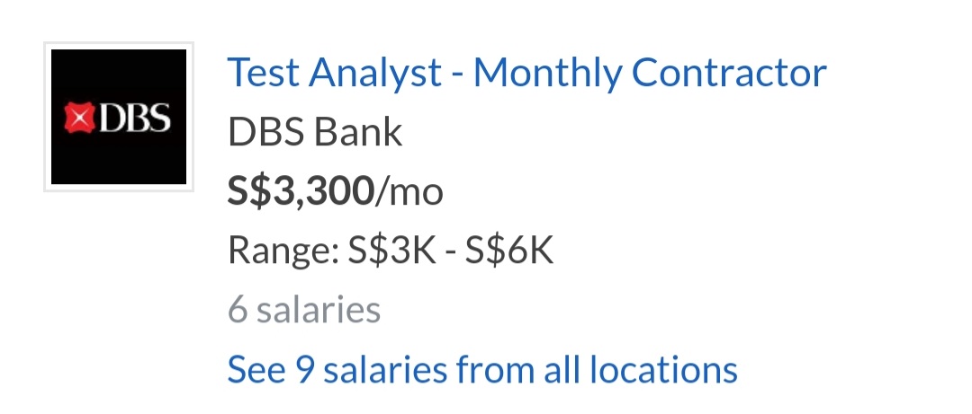Click the 6 salaries count text
This screenshot has height=414, width=972.
304,310
